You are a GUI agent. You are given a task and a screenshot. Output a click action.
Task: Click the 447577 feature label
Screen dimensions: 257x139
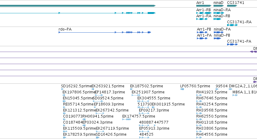point(161,122)
